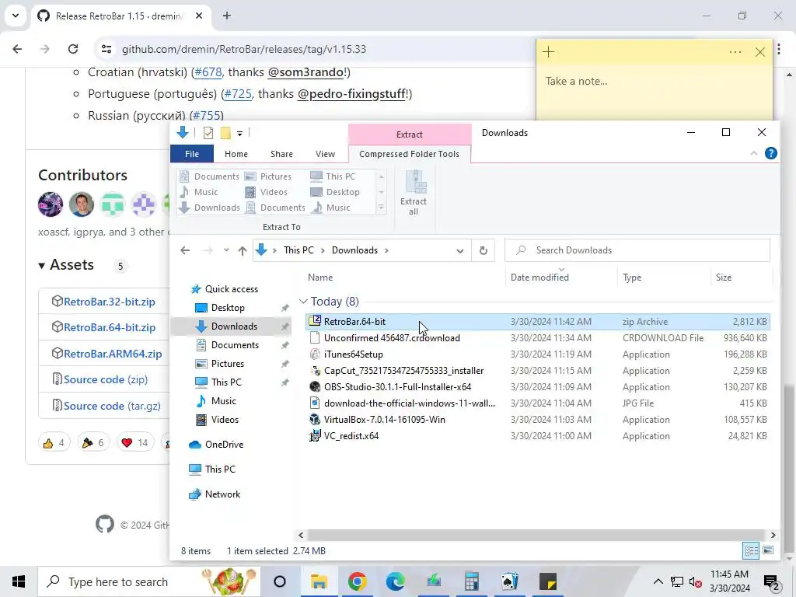Open recent locations dropdown arrow
Viewport: 796px width, 597px height.
click(226, 250)
